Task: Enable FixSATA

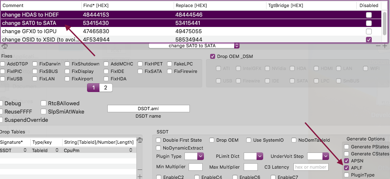Action: coord(140,71)
